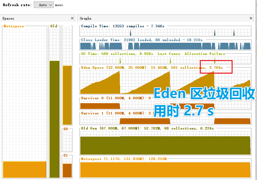Click the Class Loader Time graph

[165, 46]
